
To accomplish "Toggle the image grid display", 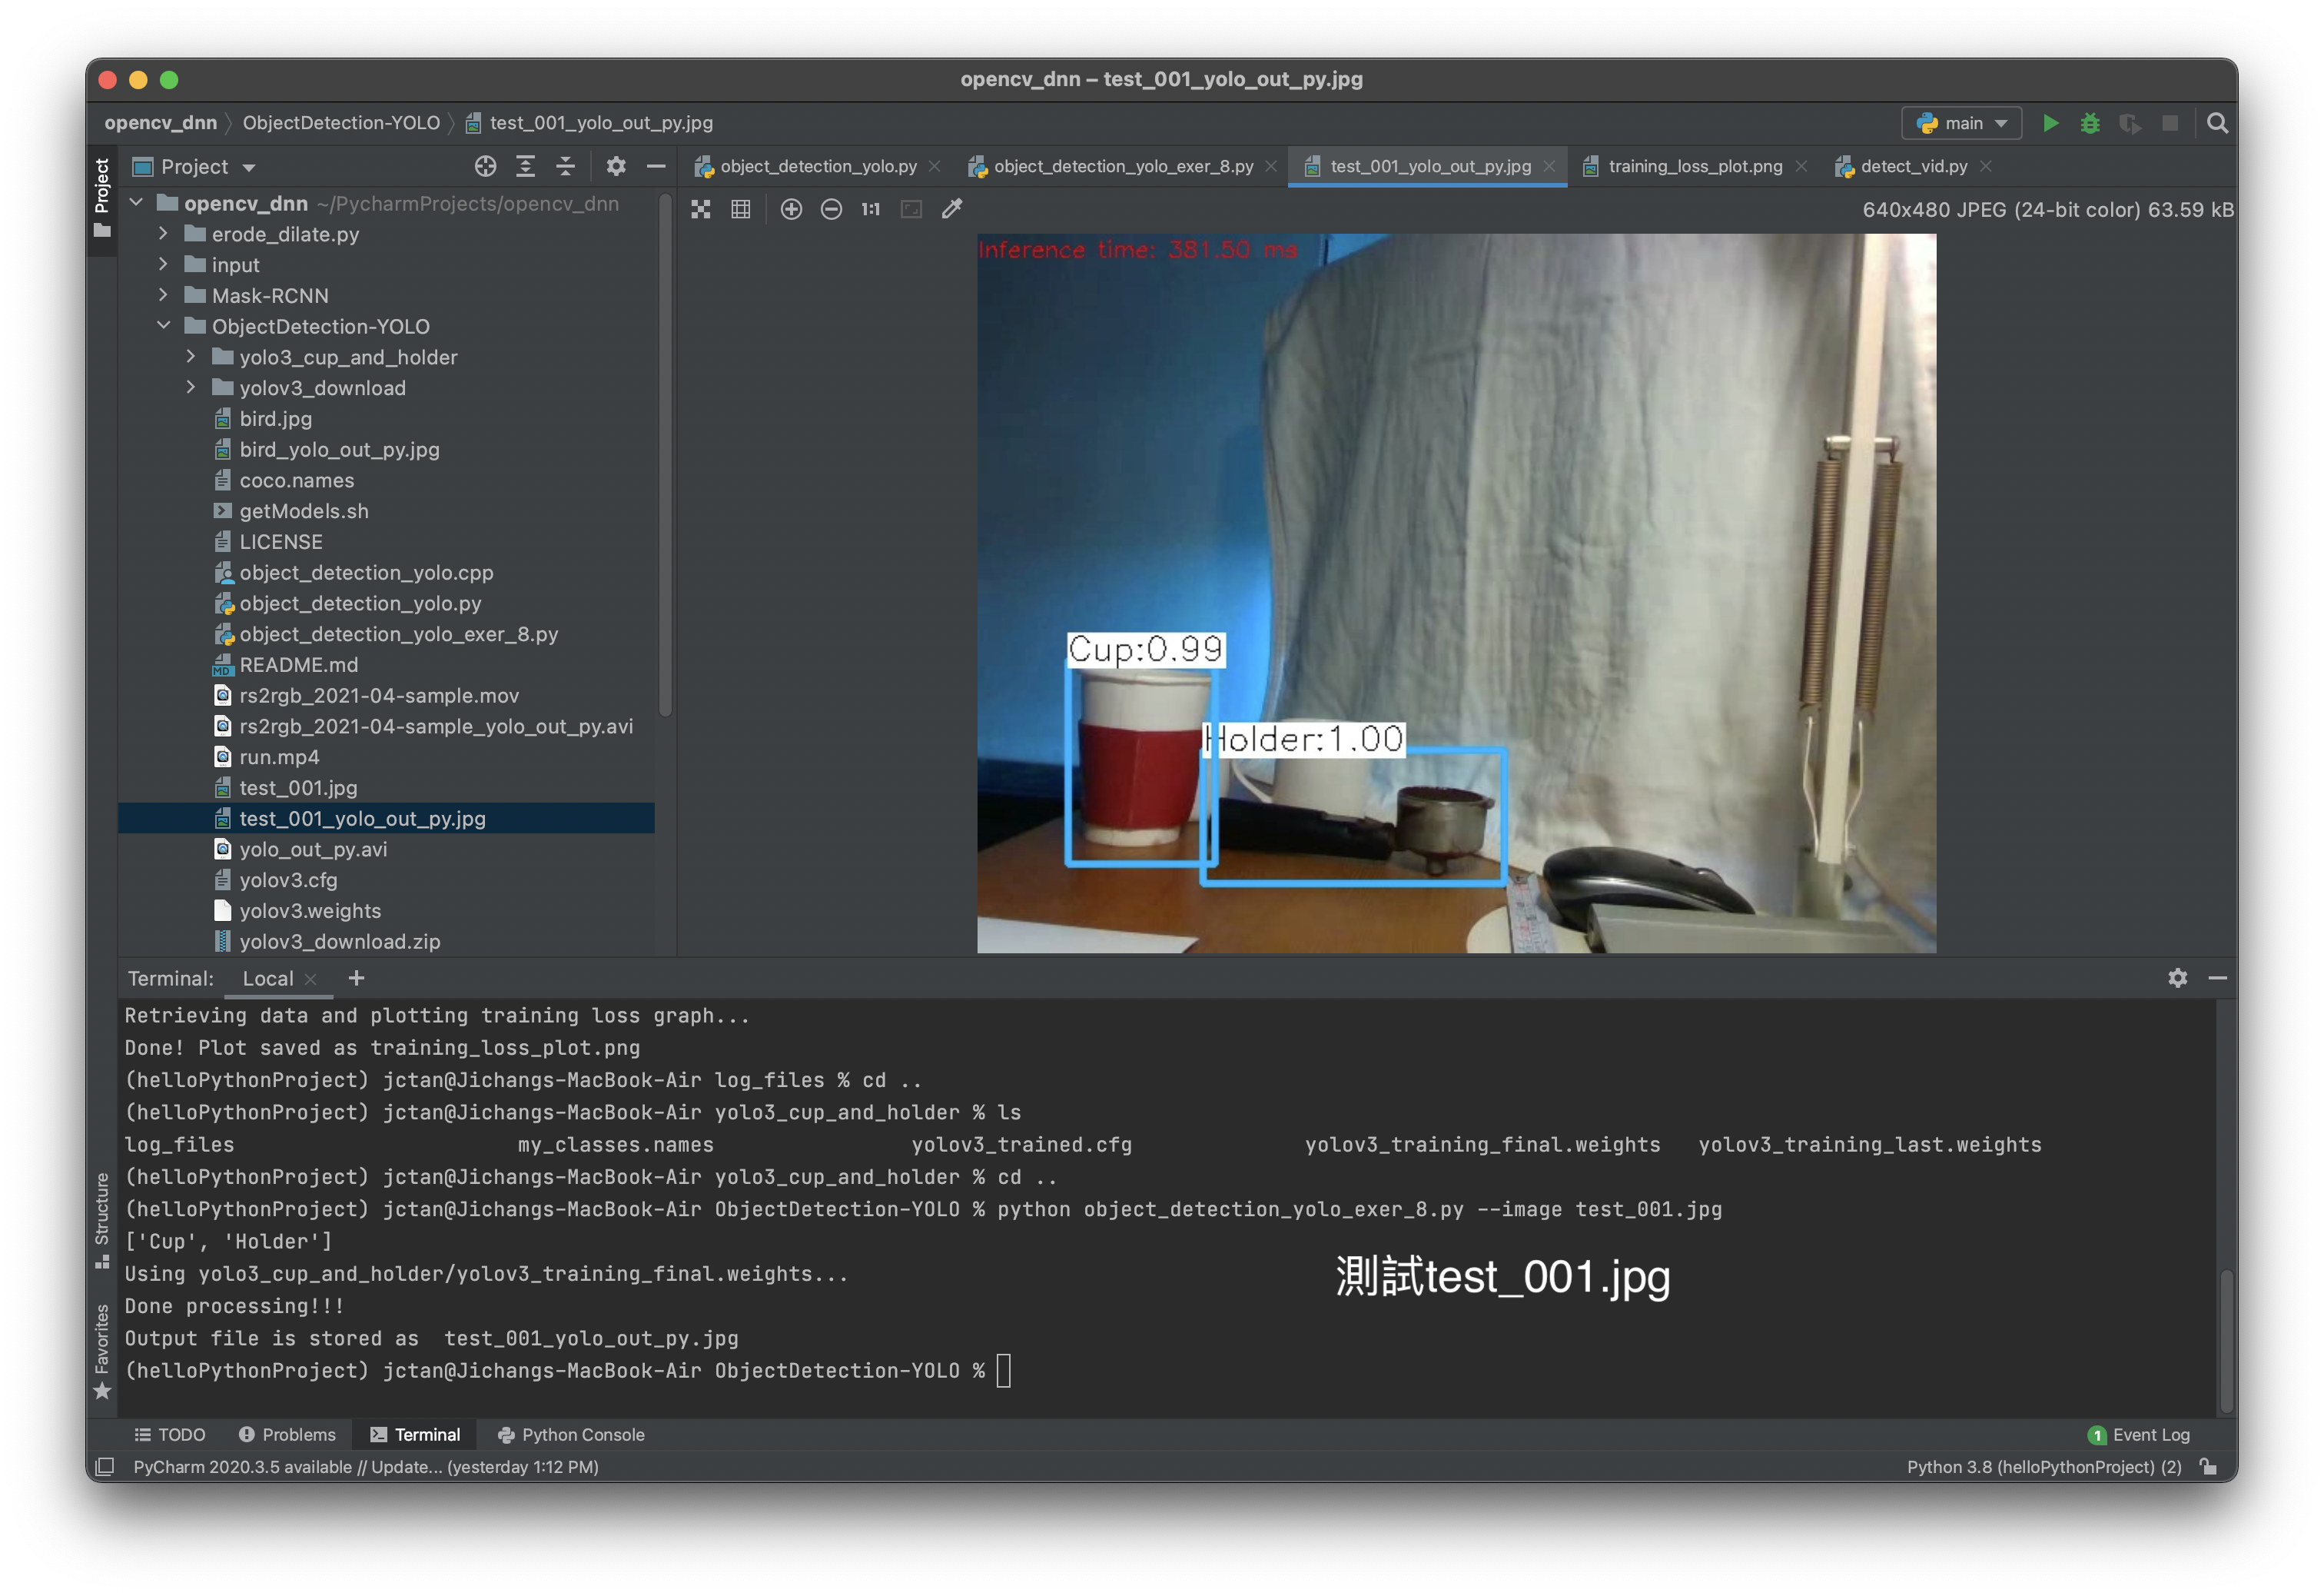I will (741, 209).
